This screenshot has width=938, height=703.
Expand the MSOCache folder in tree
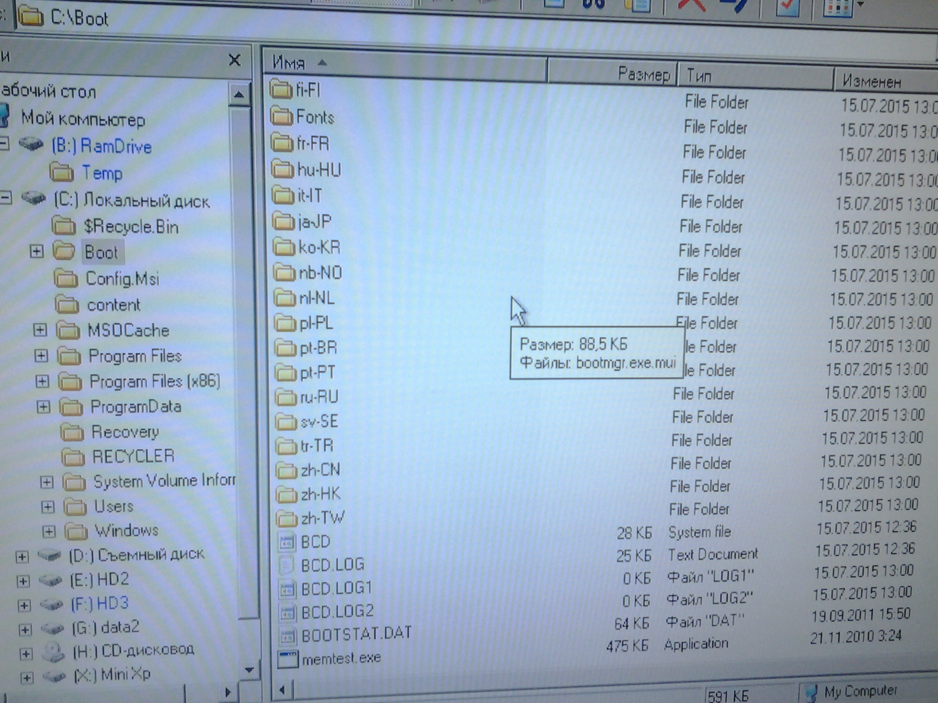pos(40,330)
